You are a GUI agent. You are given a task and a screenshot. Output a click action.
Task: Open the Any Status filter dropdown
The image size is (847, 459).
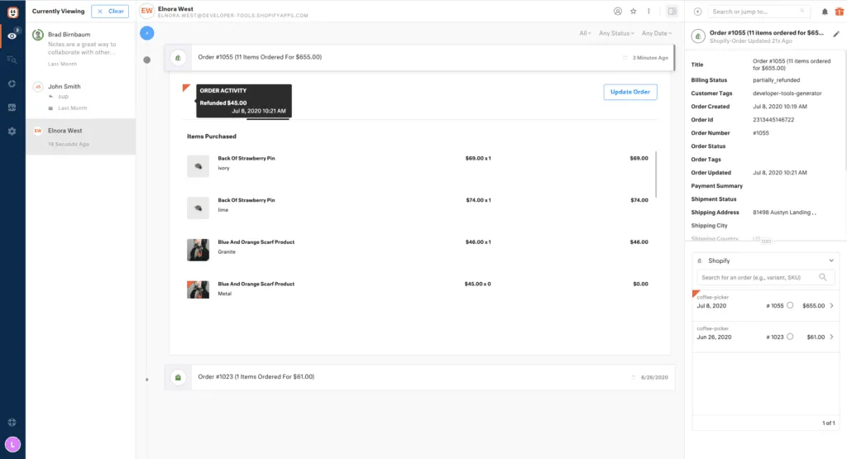point(616,33)
